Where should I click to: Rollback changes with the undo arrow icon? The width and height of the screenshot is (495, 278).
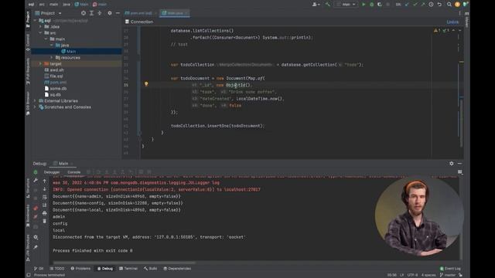[439, 5]
